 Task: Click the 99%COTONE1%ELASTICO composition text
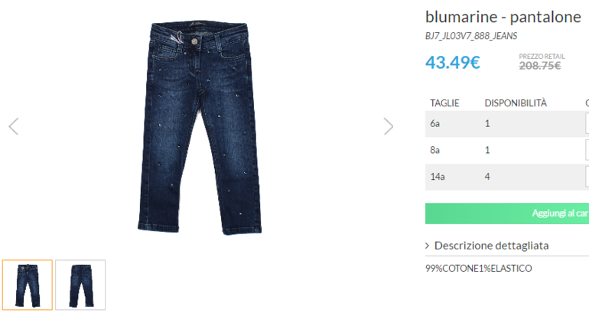pos(479,269)
